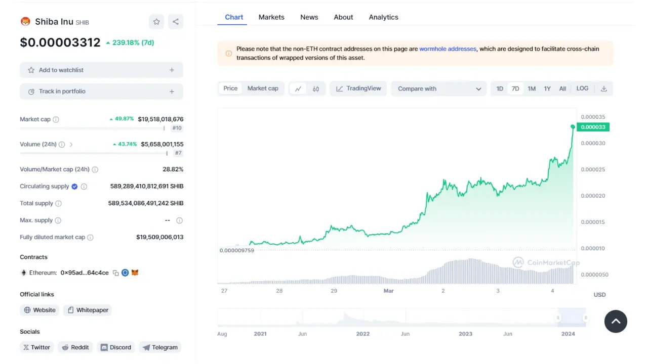Click left handle of range slider
Screen dimensions: 648x364
(x=558, y=317)
